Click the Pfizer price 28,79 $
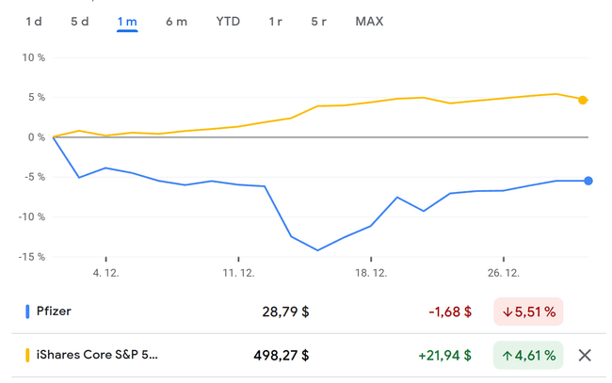 pyautogui.click(x=285, y=311)
